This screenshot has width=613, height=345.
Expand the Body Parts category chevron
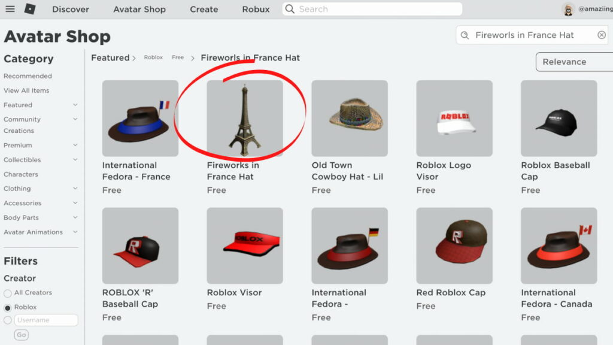tap(75, 217)
